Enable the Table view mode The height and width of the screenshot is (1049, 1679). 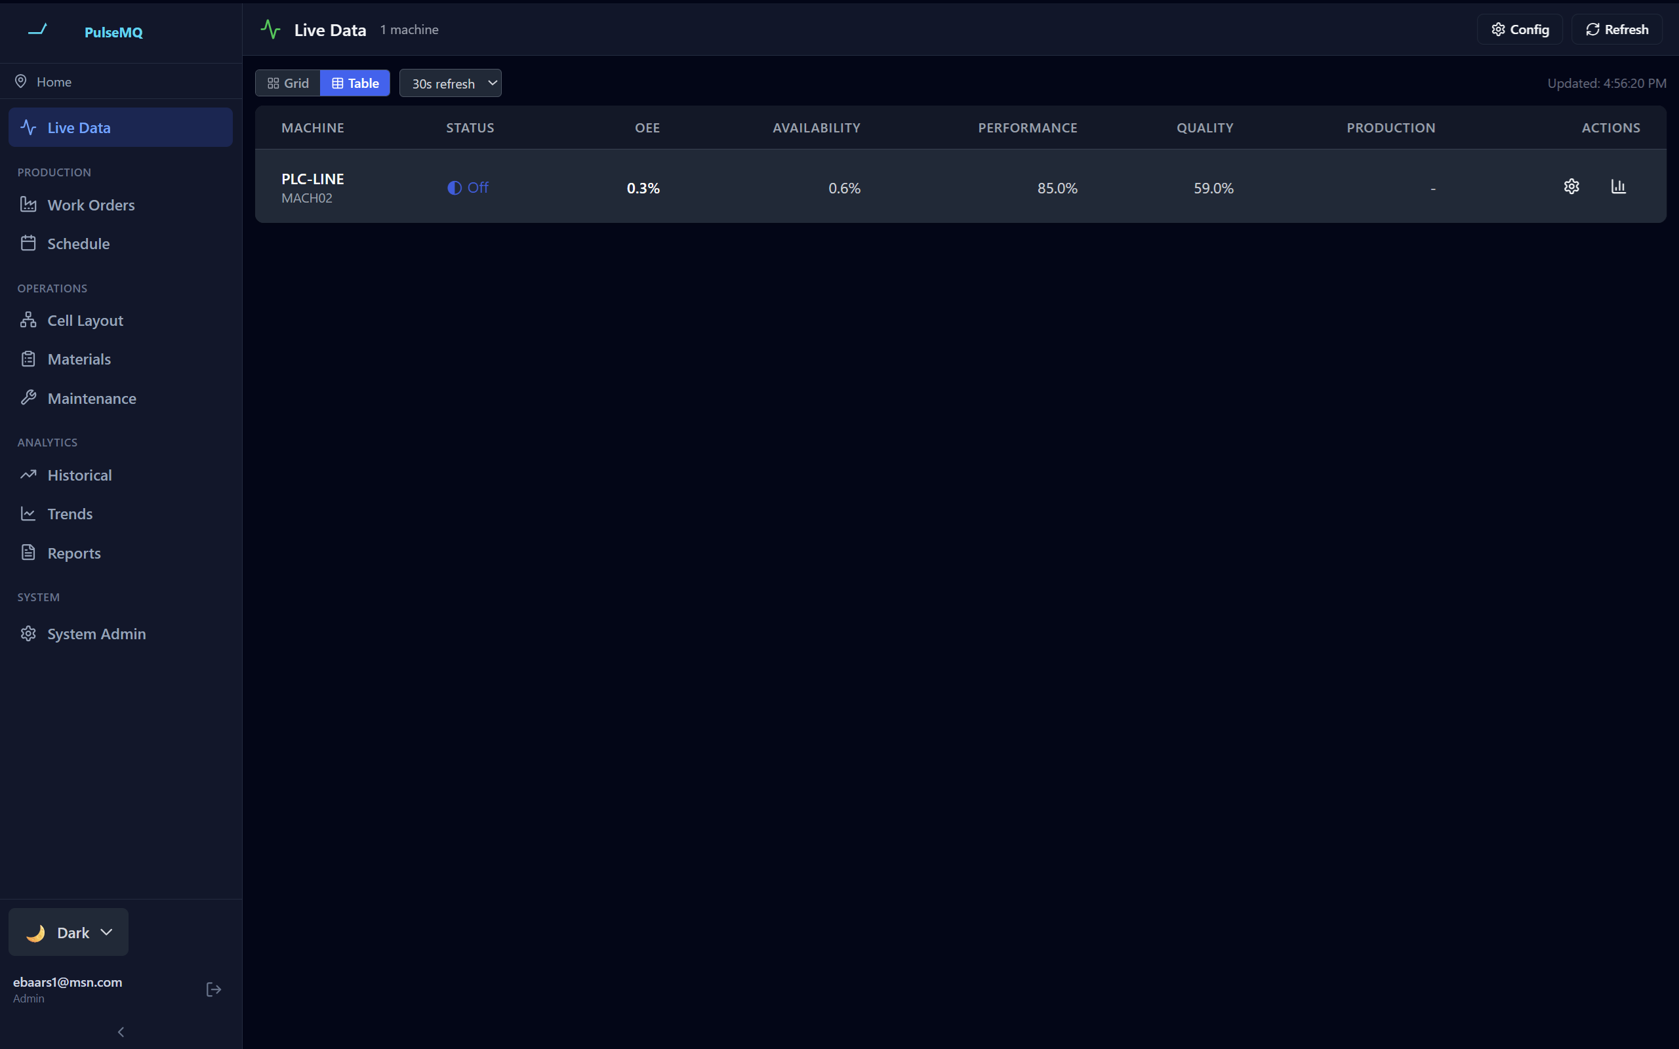355,83
